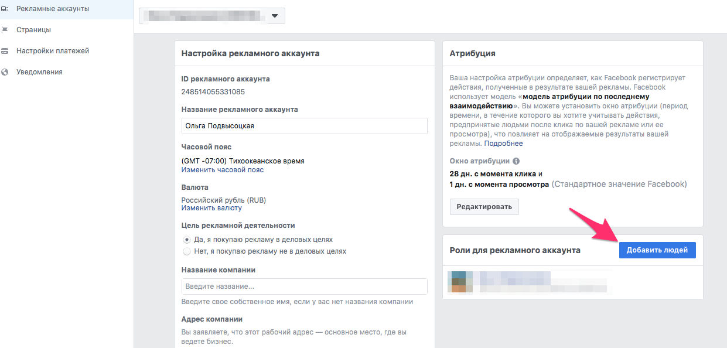This screenshot has height=348, width=727.
Task: Click the blurred user avatar thumbnail
Action: 459,281
